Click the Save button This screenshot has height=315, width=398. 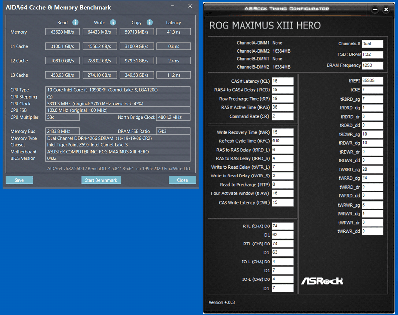click(19, 180)
